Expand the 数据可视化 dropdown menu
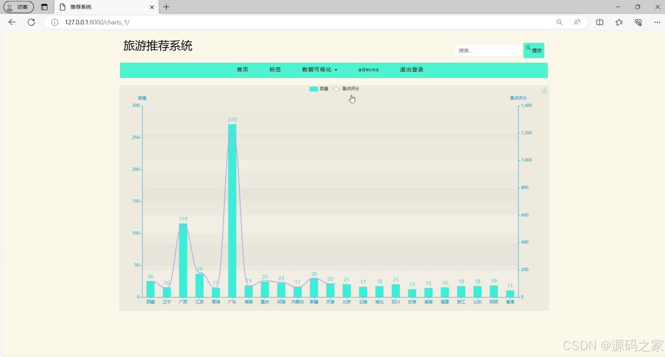This screenshot has width=665, height=357. click(x=320, y=70)
